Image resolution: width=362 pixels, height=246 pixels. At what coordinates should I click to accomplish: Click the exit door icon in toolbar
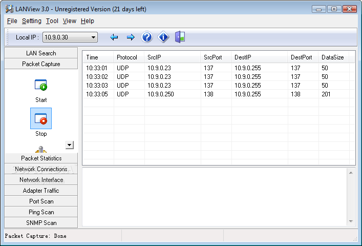pos(180,37)
